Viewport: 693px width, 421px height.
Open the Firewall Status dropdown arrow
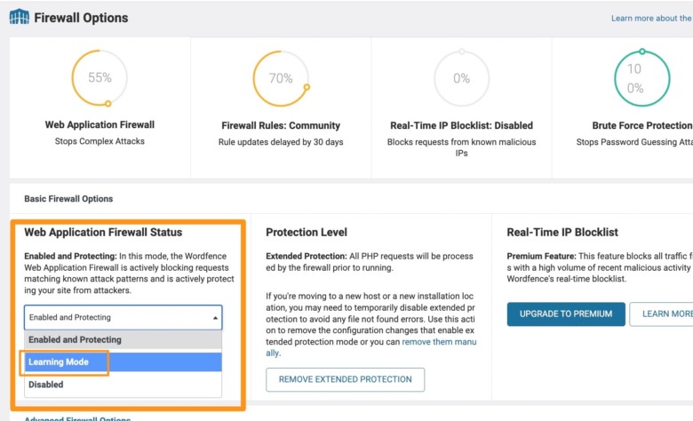[x=215, y=318]
